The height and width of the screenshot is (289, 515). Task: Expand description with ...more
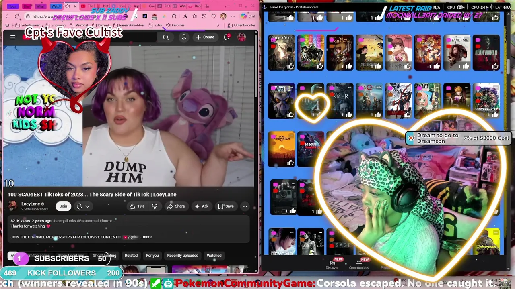coord(146,237)
